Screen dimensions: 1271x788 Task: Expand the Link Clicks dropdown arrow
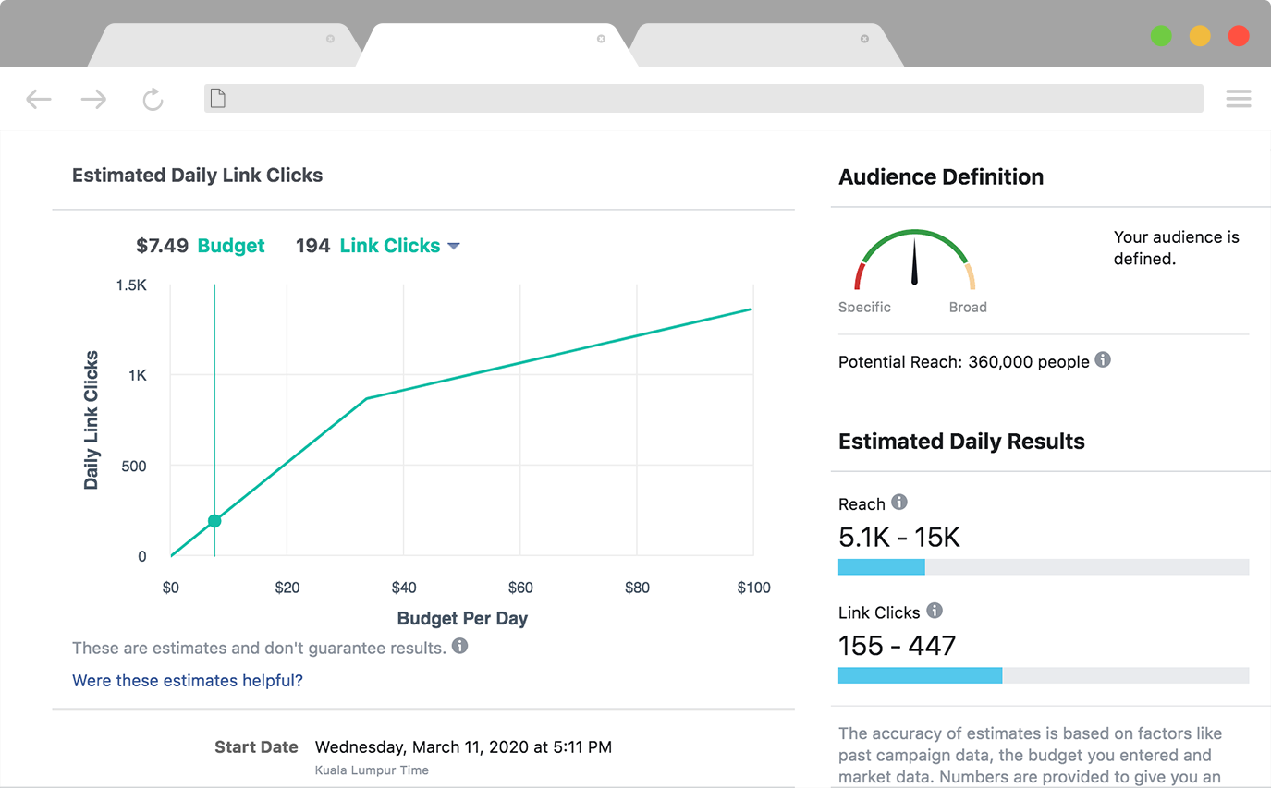(x=454, y=246)
